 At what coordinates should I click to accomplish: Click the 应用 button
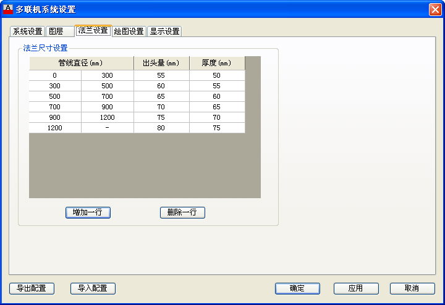[x=356, y=288]
